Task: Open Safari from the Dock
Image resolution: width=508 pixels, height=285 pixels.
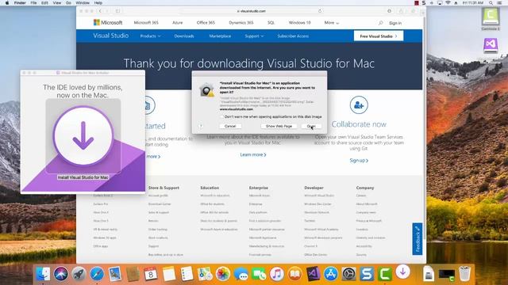Action: click(x=97, y=275)
